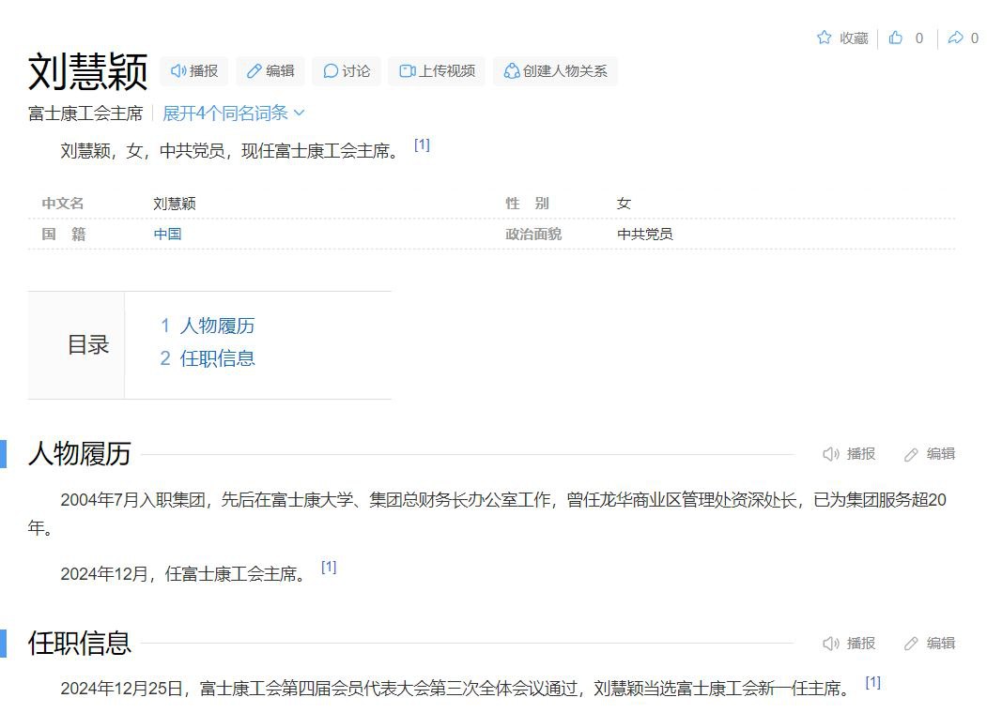
Task: Click the 刘慧颖 value in the info table
Action: coord(175,203)
